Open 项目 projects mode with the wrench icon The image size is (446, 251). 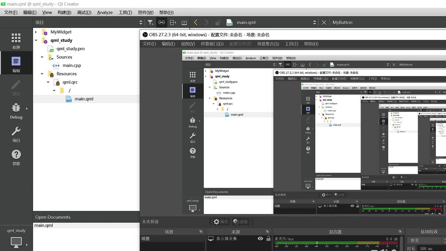click(x=16, y=134)
